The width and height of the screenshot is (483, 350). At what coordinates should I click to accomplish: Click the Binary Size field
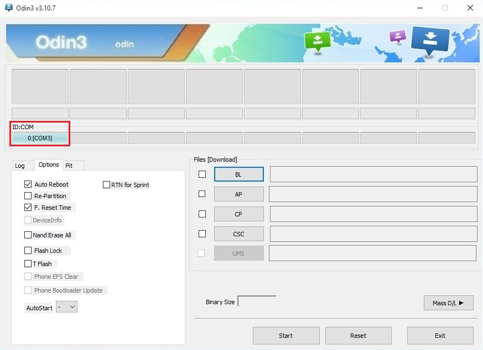click(257, 301)
